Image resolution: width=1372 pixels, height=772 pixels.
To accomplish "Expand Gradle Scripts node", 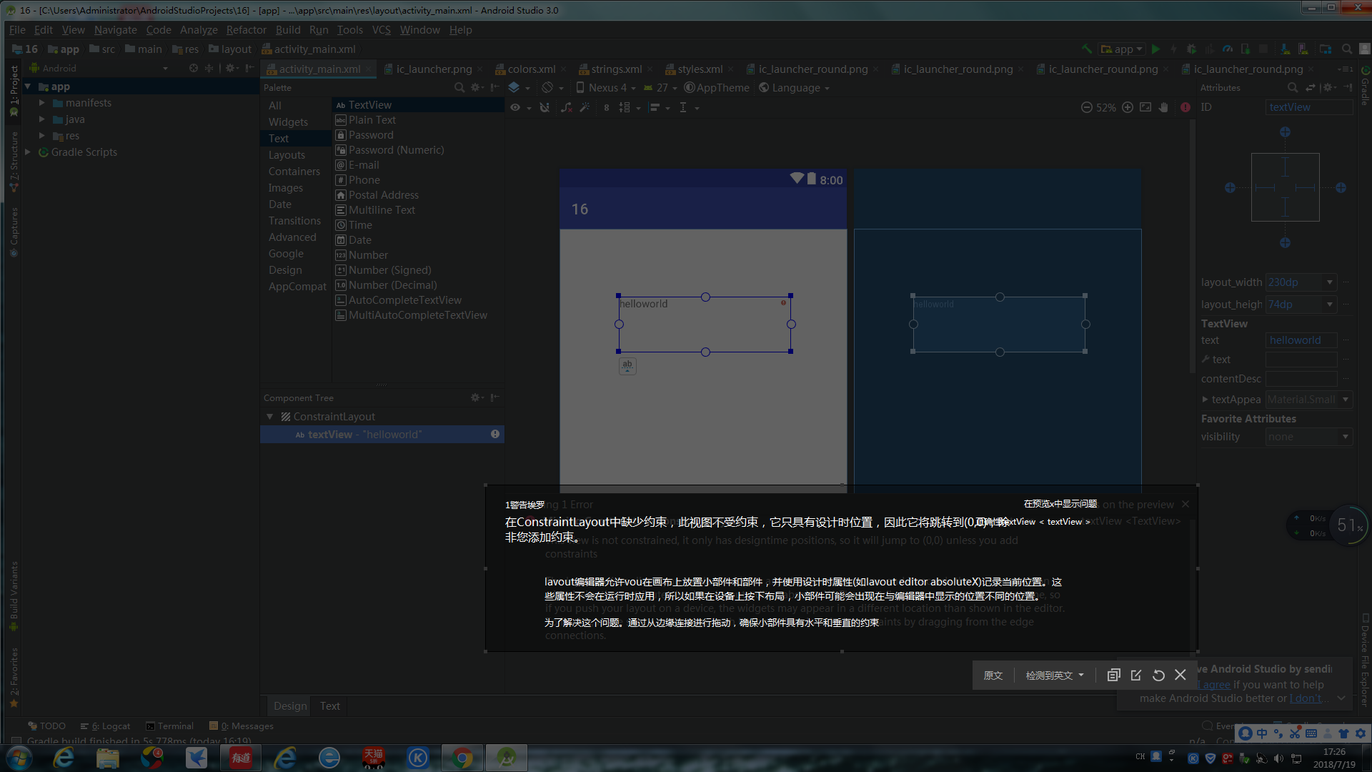I will pos(28,152).
